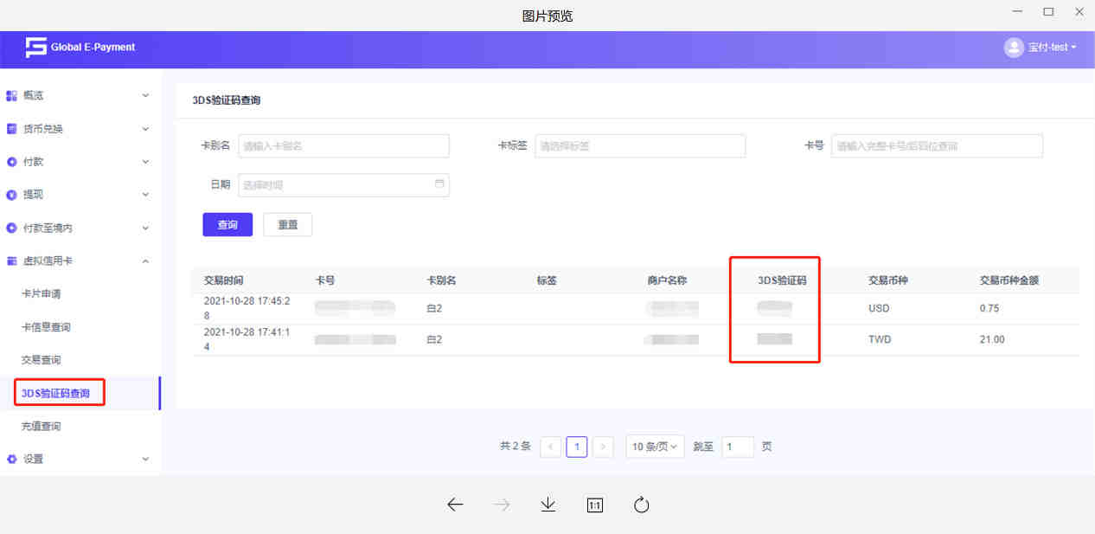This screenshot has height=534, width=1095.
Task: Click the Global E-Payment logo icon
Action: click(35, 48)
